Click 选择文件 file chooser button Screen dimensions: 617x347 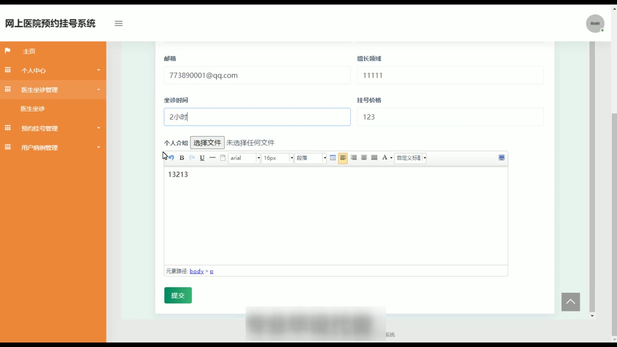click(x=207, y=143)
